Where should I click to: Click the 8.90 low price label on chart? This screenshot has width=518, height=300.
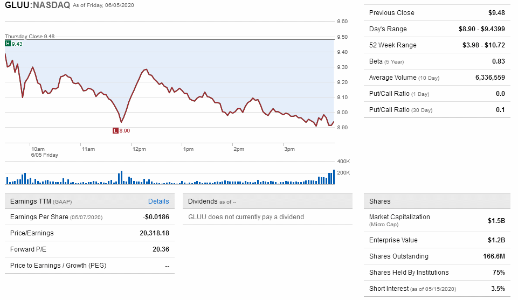pyautogui.click(x=125, y=131)
